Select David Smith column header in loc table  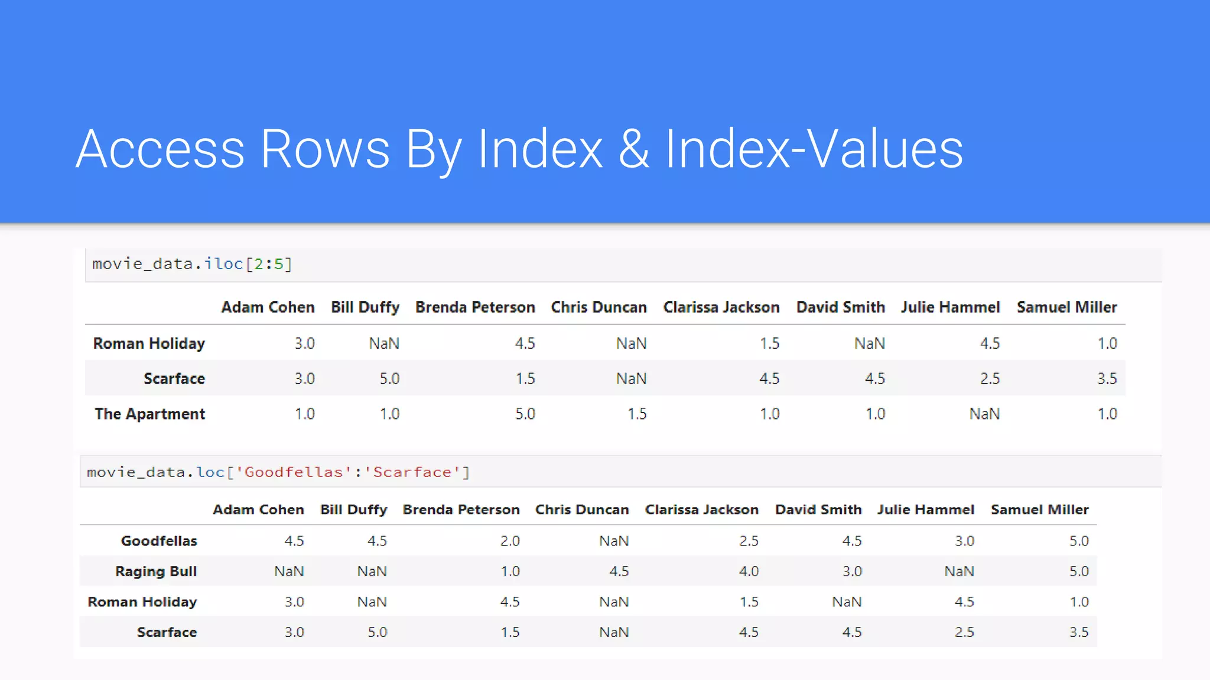[x=818, y=510]
